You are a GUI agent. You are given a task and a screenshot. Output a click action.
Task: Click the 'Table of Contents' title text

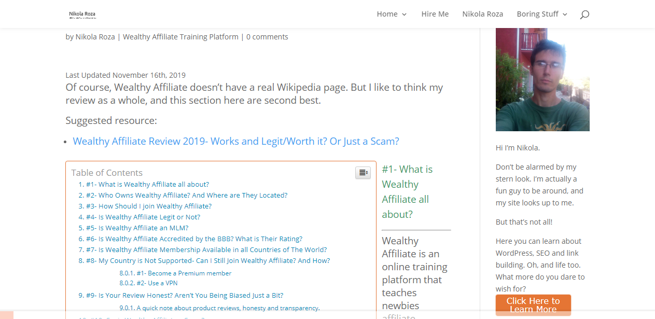click(107, 173)
